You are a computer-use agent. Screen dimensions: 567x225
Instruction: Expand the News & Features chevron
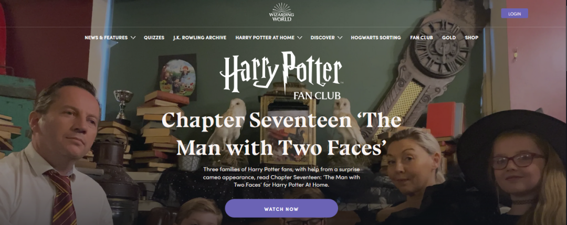[x=133, y=38]
